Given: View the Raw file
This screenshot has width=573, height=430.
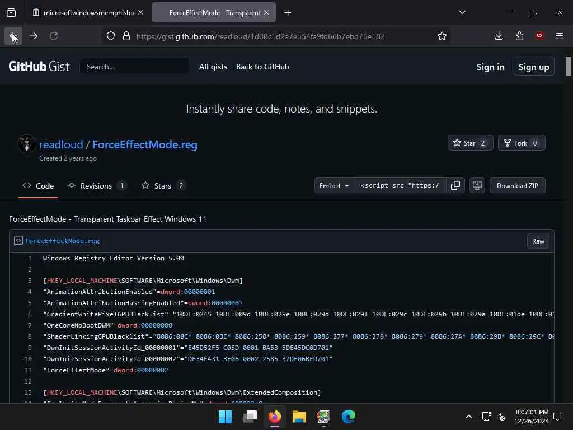Looking at the screenshot, I should pos(538,241).
